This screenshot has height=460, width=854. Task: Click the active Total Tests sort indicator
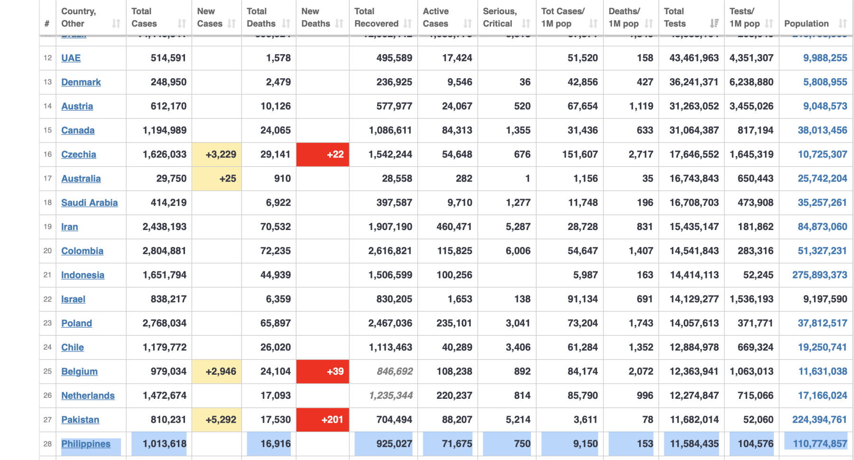pos(714,23)
